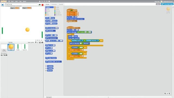Viewport: 174px width, 98px height.
Task: Select the Motion block category
Action: [49, 7]
